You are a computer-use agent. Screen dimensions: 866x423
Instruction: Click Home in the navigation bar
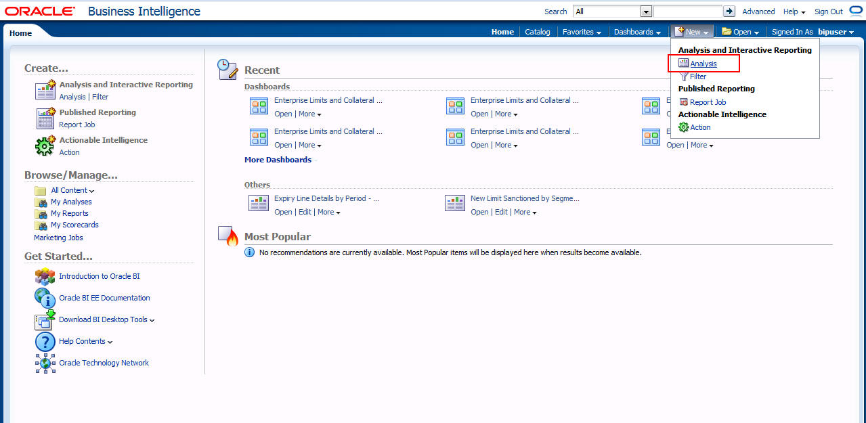[502, 32]
